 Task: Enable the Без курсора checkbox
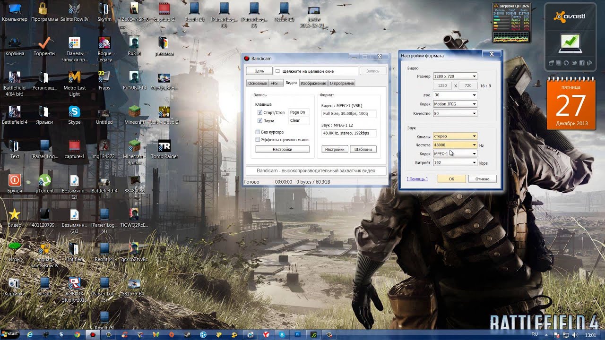[x=258, y=132]
